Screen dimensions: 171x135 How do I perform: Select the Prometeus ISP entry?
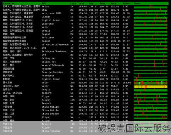(x=48, y=76)
